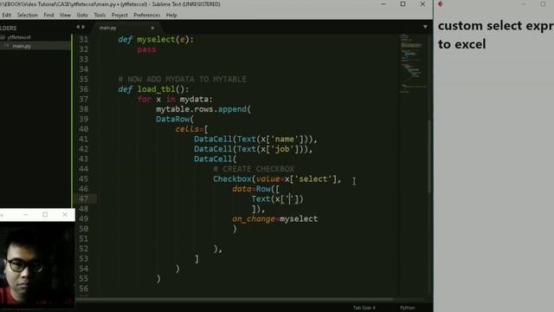Screen dimensions: 554x312
Task: Click the 'select' string on line 45
Action: tap(313, 179)
